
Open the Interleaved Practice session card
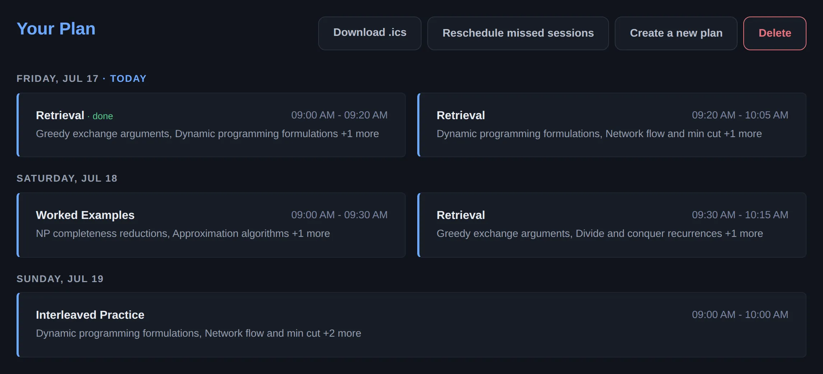[411, 324]
